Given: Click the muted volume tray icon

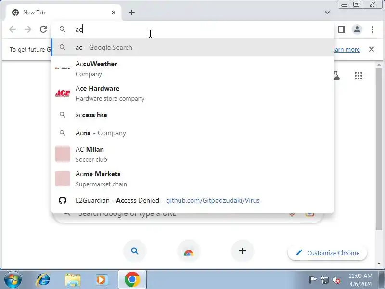Looking at the screenshot, I should [336, 280].
